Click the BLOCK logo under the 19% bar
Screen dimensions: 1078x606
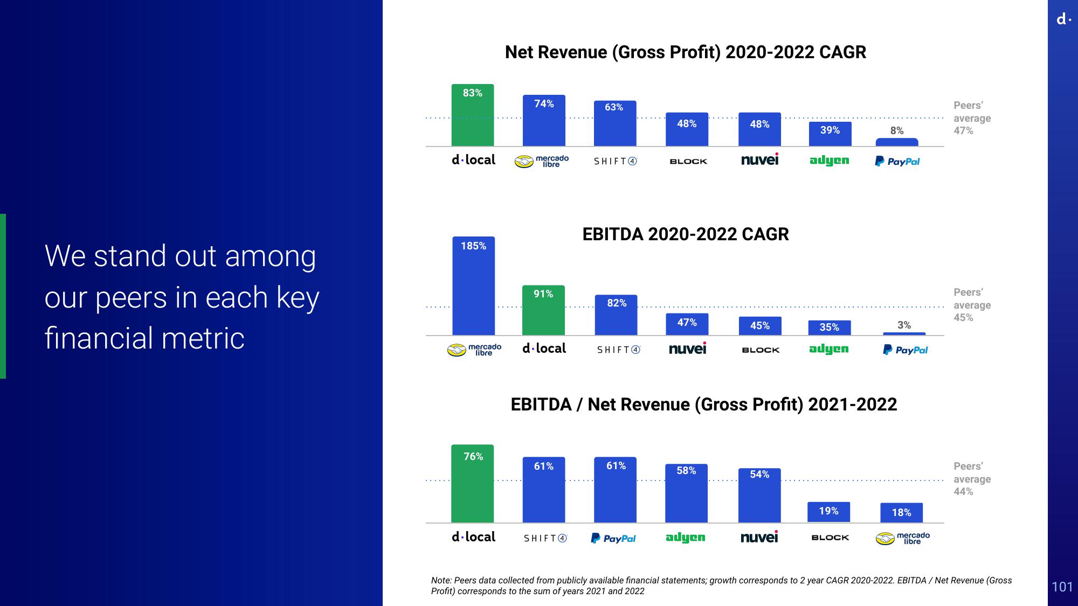[x=830, y=538]
